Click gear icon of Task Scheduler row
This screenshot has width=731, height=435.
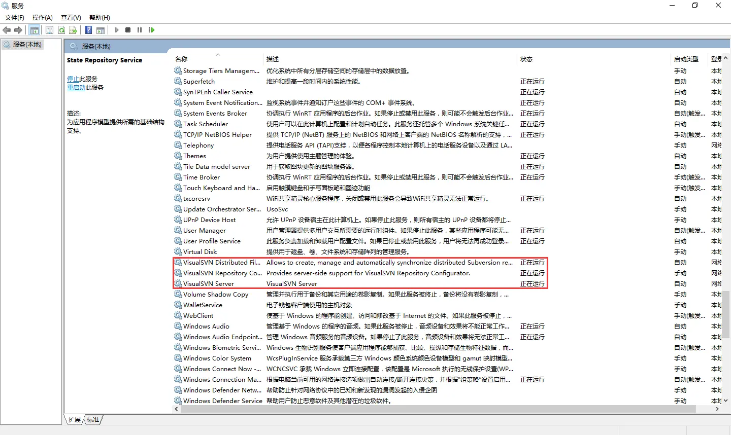(178, 124)
